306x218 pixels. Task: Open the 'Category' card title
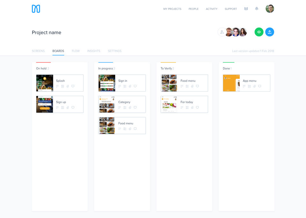(124, 102)
